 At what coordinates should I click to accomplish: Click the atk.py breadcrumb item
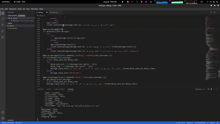pyautogui.click(x=41, y=15)
